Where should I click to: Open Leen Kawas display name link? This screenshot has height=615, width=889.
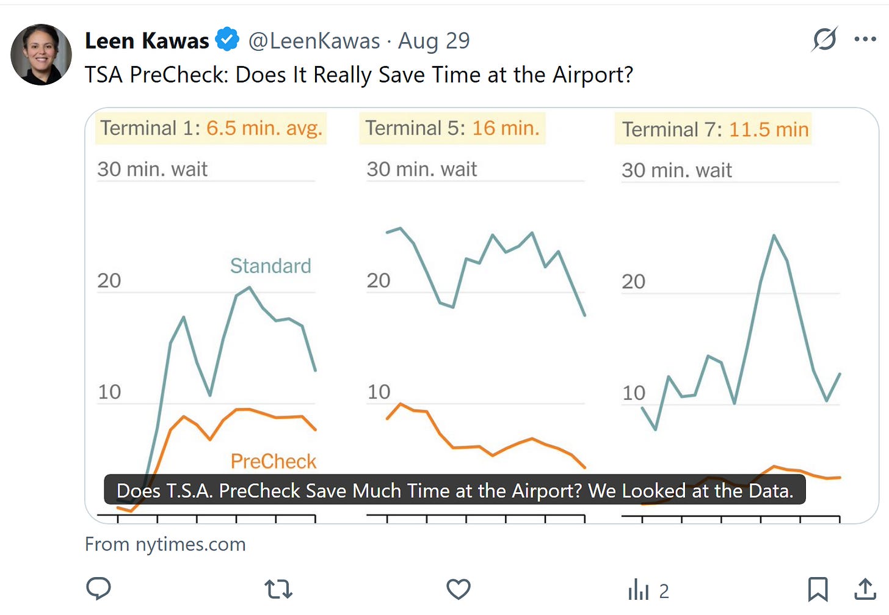point(147,41)
